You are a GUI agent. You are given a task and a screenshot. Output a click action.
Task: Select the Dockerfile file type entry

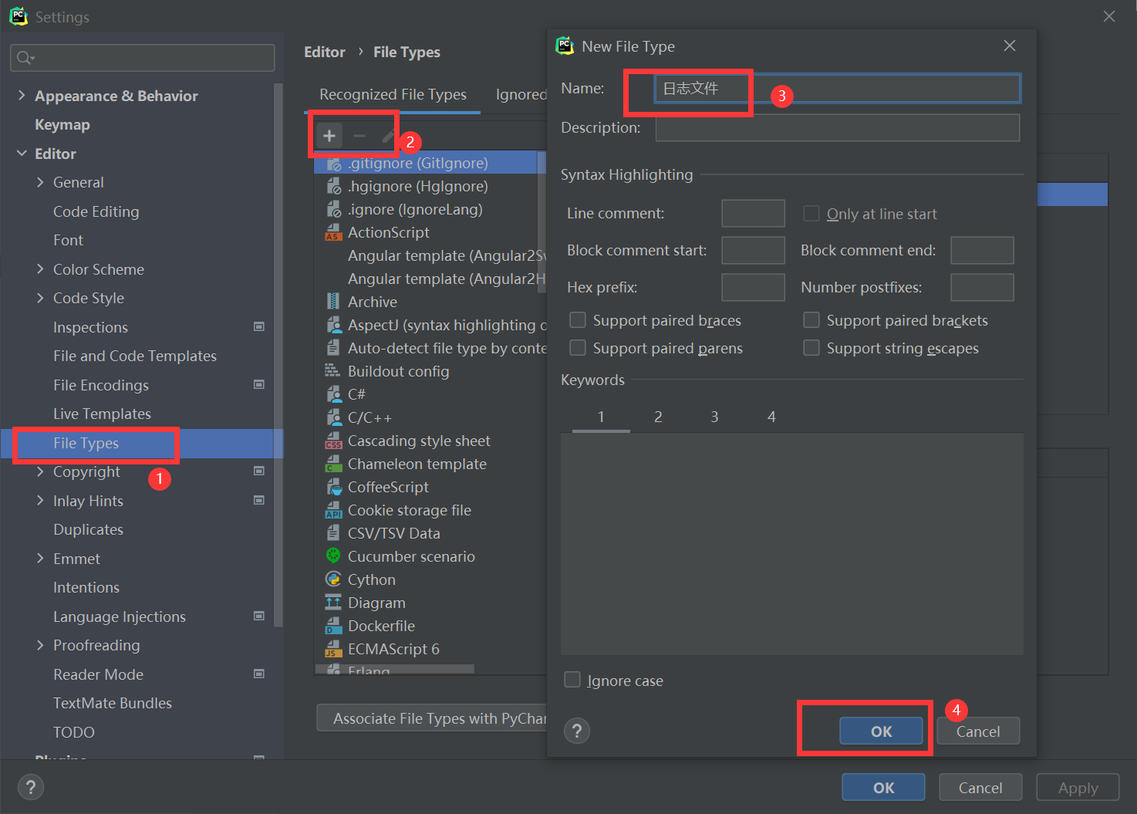[380, 625]
